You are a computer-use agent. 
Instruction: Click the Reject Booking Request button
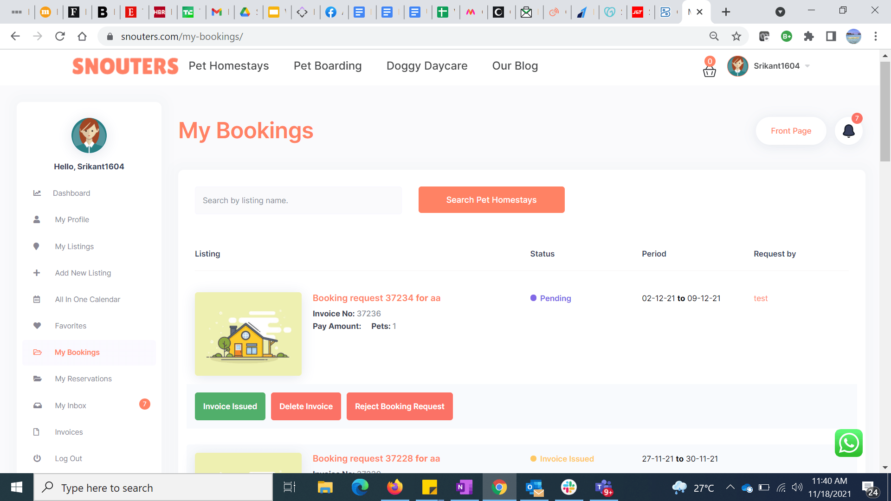tap(400, 406)
